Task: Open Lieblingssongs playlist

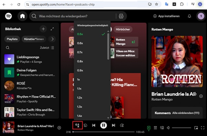Action: pos(30,59)
